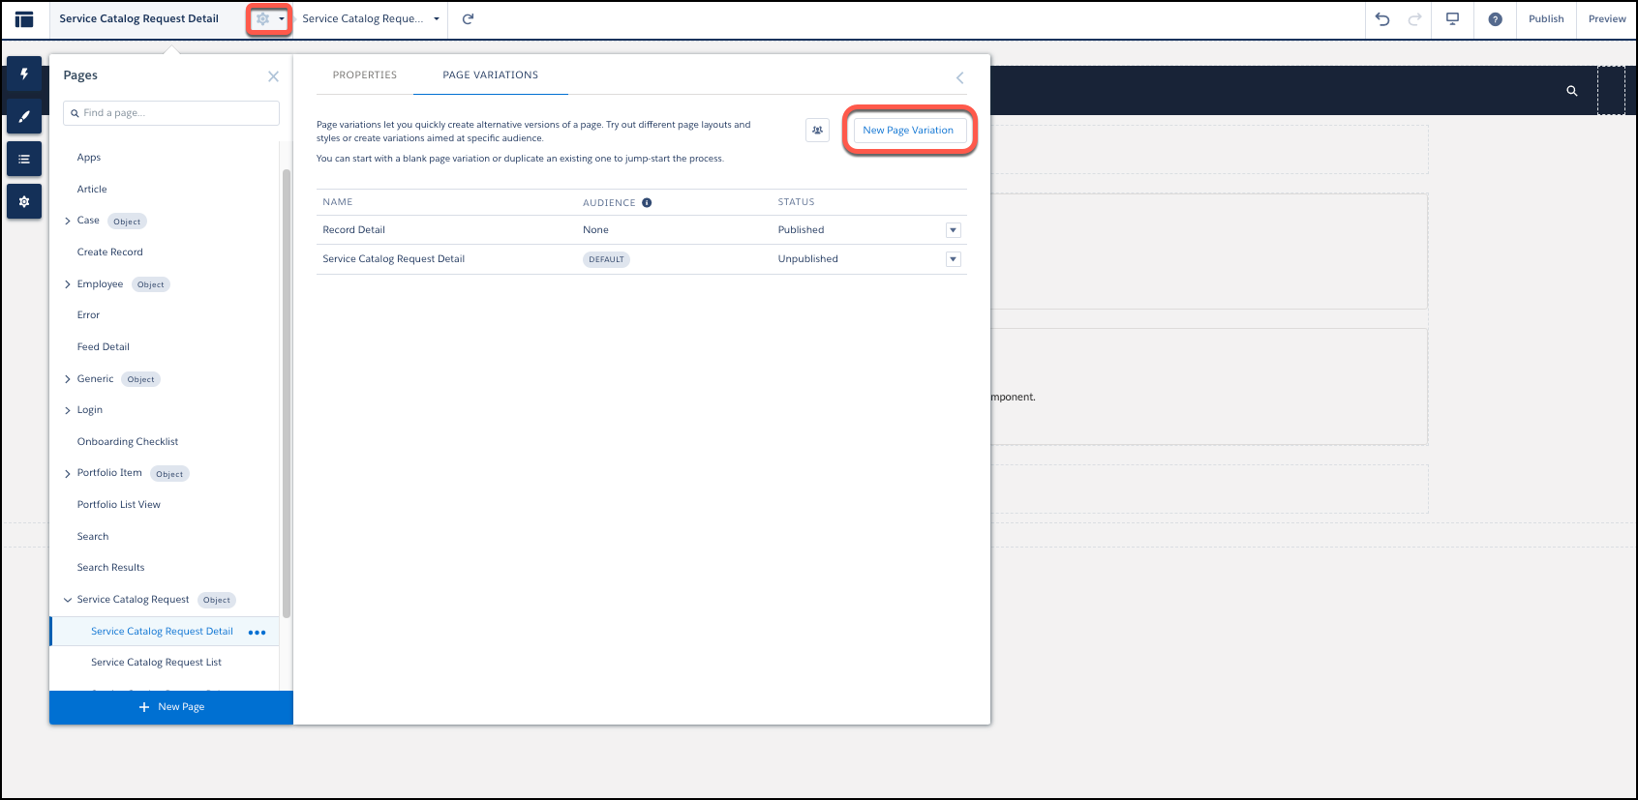
Task: Open the Article page
Action: click(92, 190)
